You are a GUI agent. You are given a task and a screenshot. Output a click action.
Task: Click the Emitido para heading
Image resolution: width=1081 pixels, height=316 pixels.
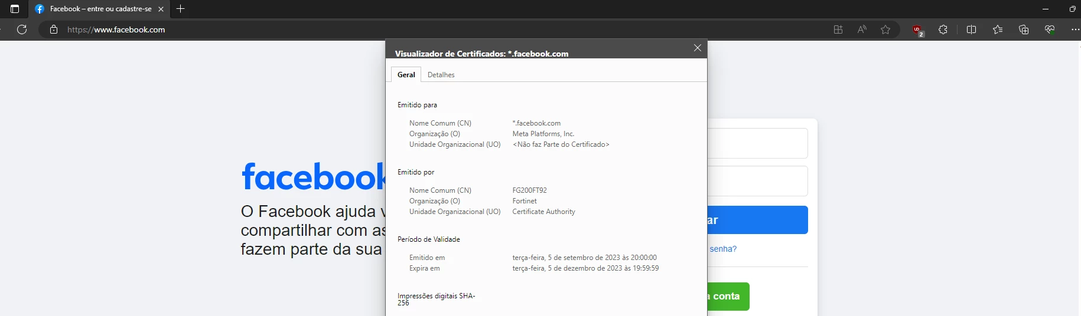pyautogui.click(x=417, y=105)
